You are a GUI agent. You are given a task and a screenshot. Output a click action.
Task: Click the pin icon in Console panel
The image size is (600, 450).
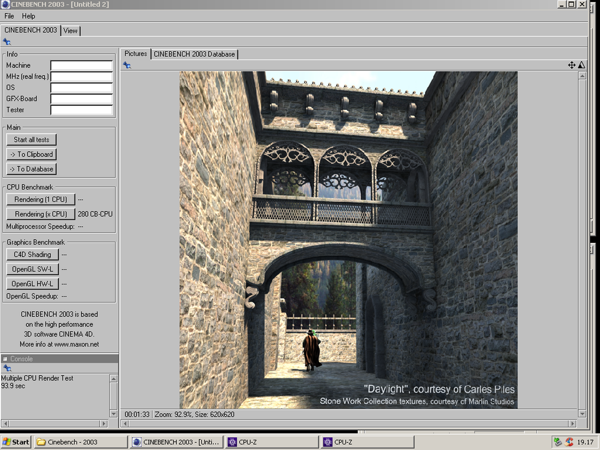pos(7,368)
